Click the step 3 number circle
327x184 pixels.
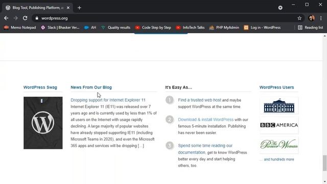coord(170,145)
